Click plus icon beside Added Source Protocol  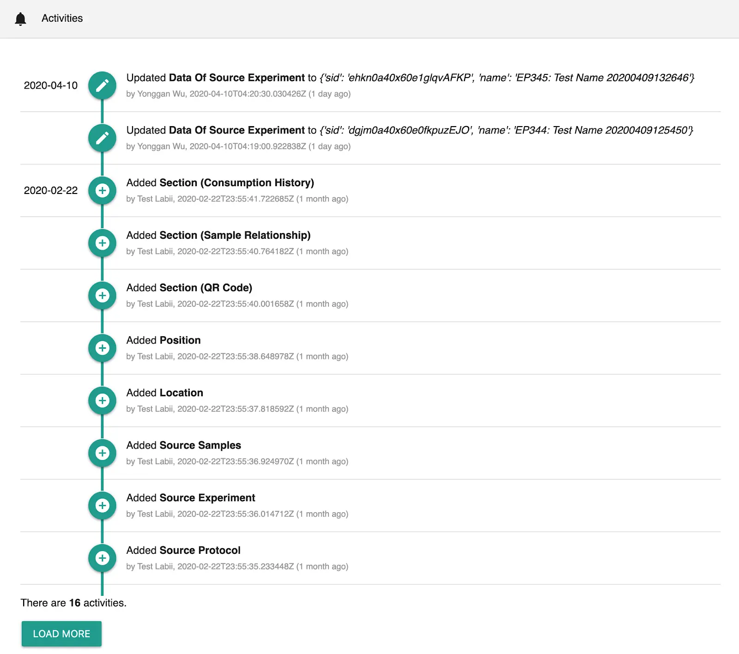(102, 558)
